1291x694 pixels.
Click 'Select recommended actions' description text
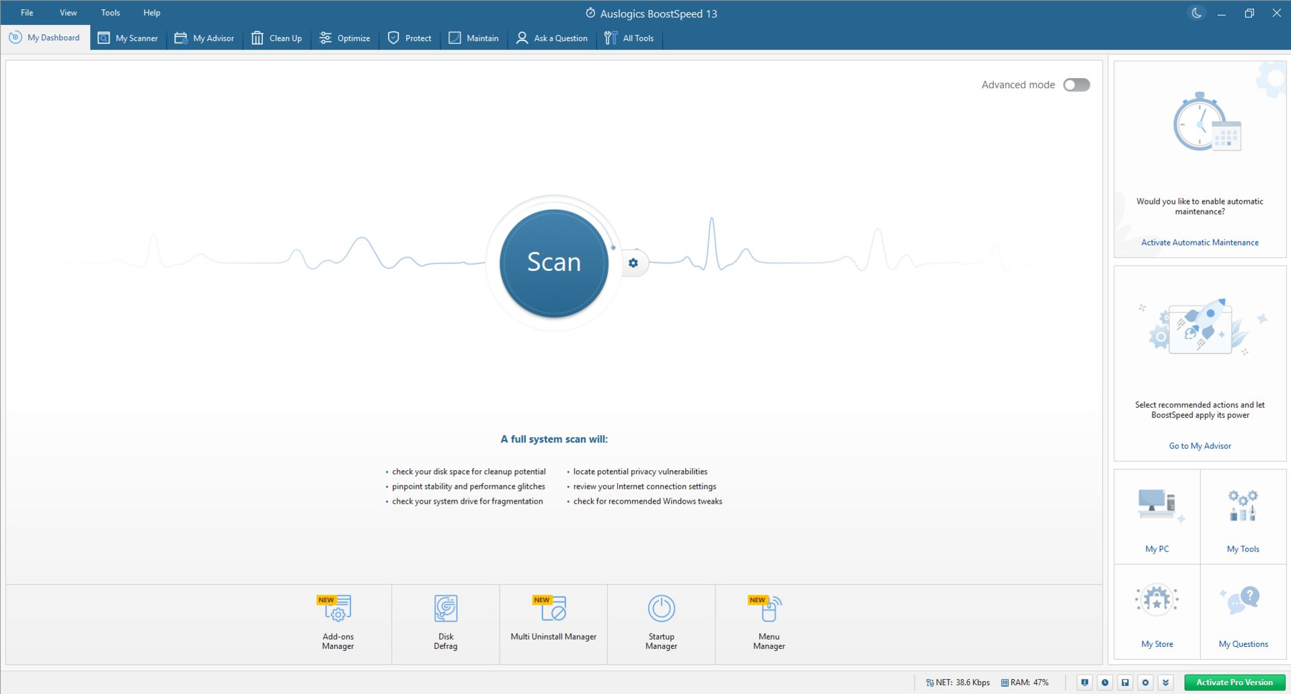pyautogui.click(x=1200, y=410)
